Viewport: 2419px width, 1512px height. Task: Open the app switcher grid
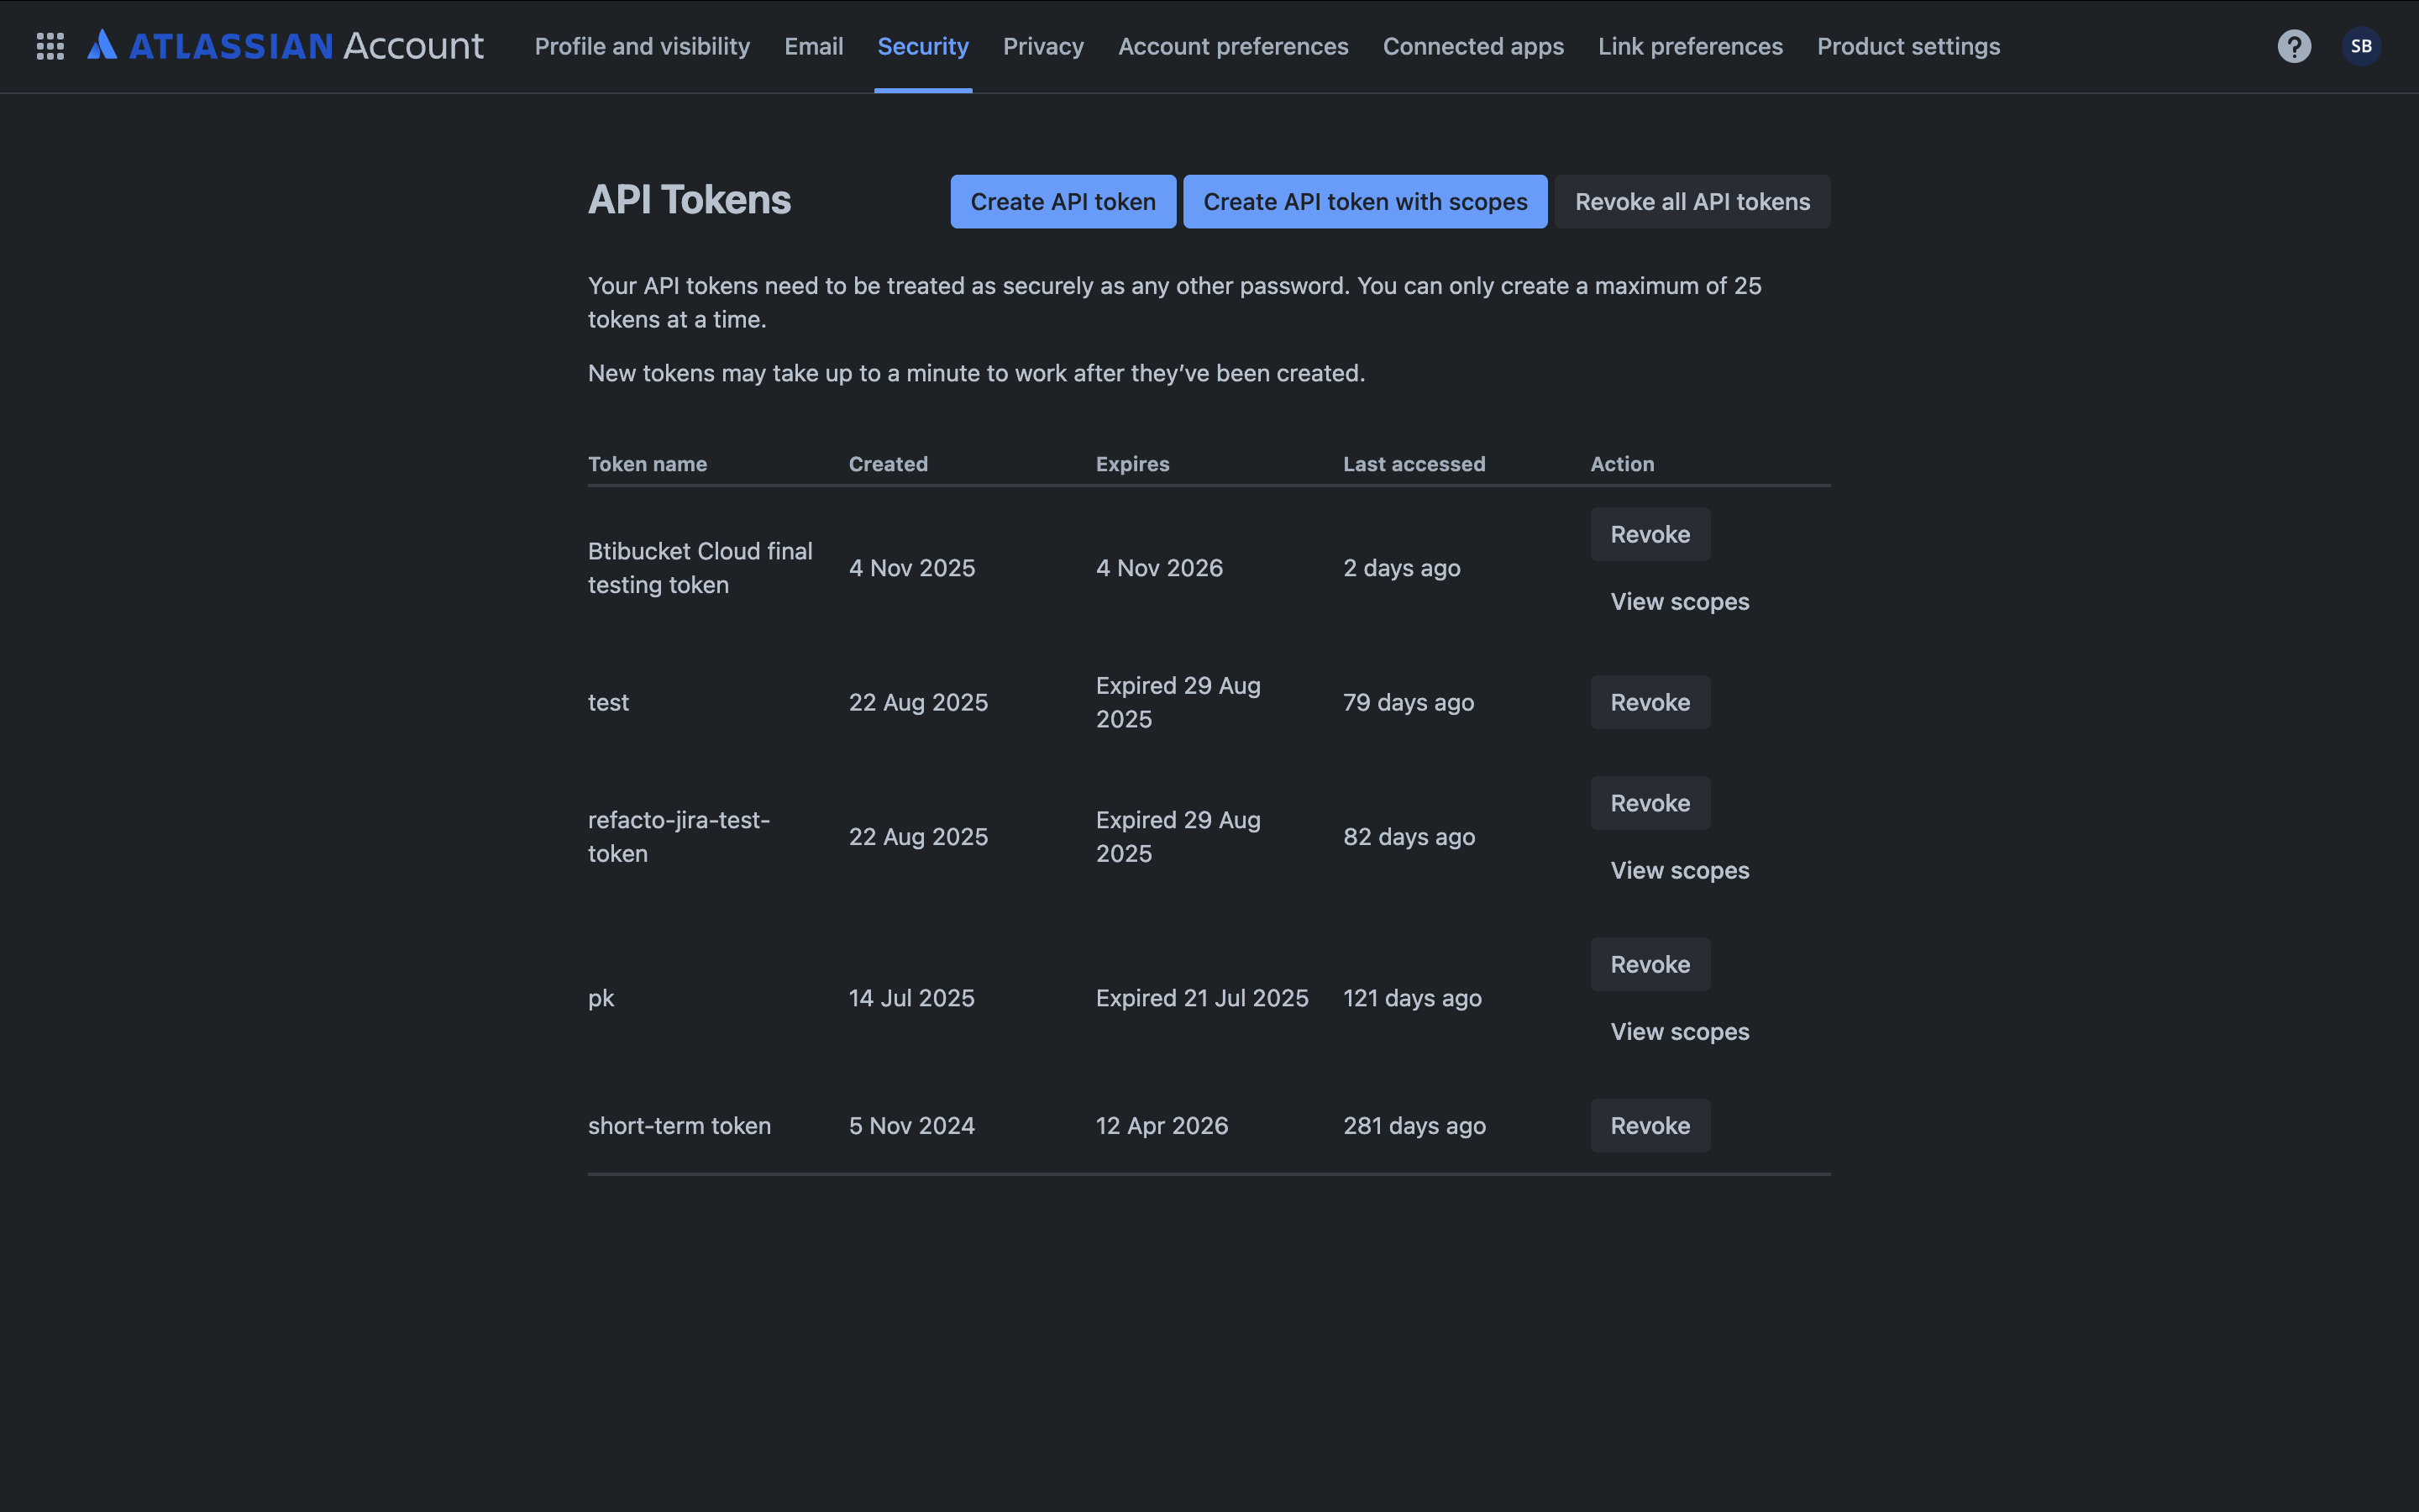49,45
